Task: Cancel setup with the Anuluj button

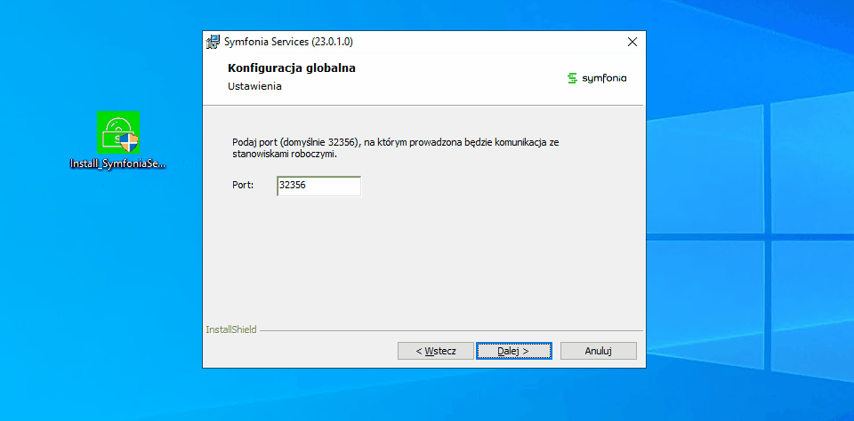Action: (598, 351)
